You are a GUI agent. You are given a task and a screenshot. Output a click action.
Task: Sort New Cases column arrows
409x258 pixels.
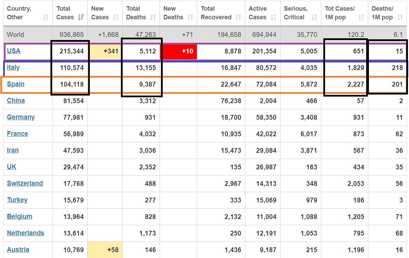point(116,18)
